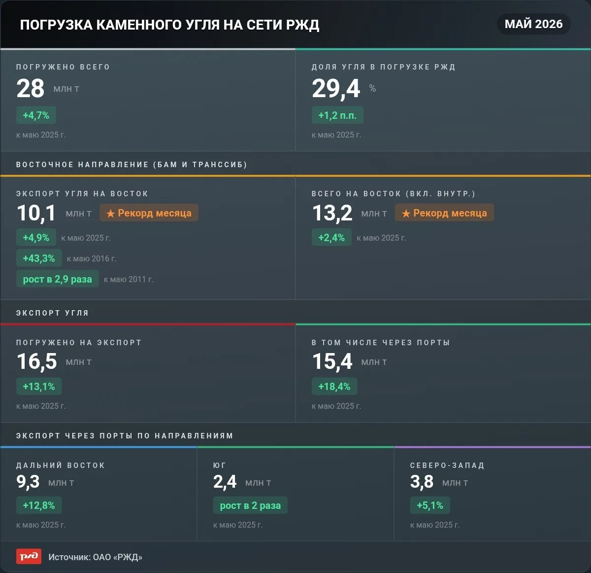Click the Восточное направление section header

[x=131, y=165]
